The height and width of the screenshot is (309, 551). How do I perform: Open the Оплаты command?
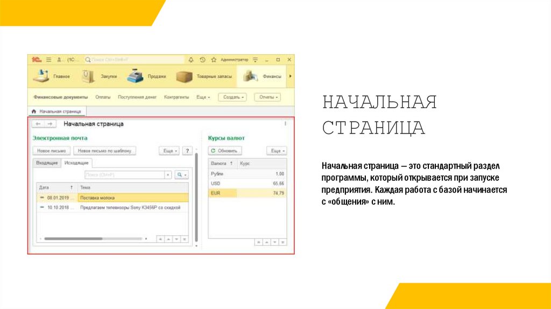103,97
